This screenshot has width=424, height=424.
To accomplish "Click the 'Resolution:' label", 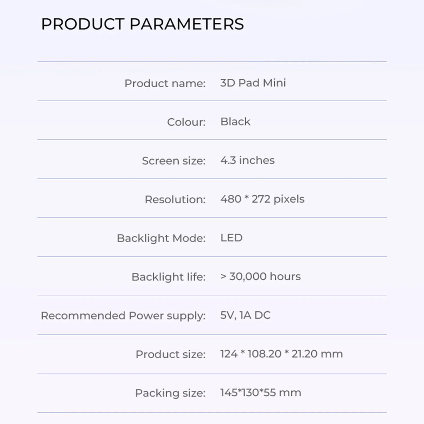I will (x=175, y=199).
